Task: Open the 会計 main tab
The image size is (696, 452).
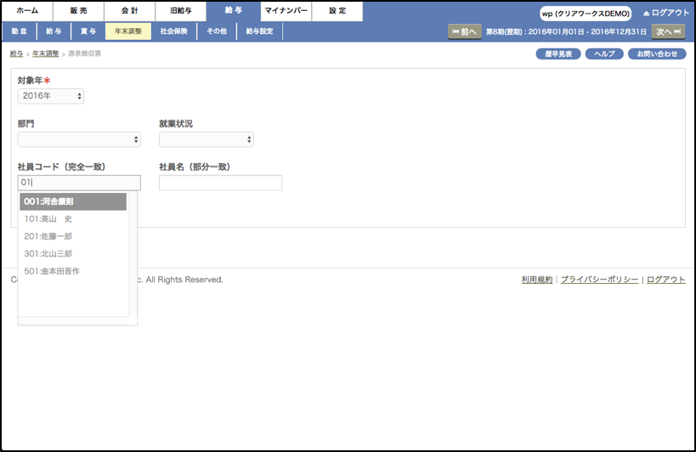Action: 130,11
